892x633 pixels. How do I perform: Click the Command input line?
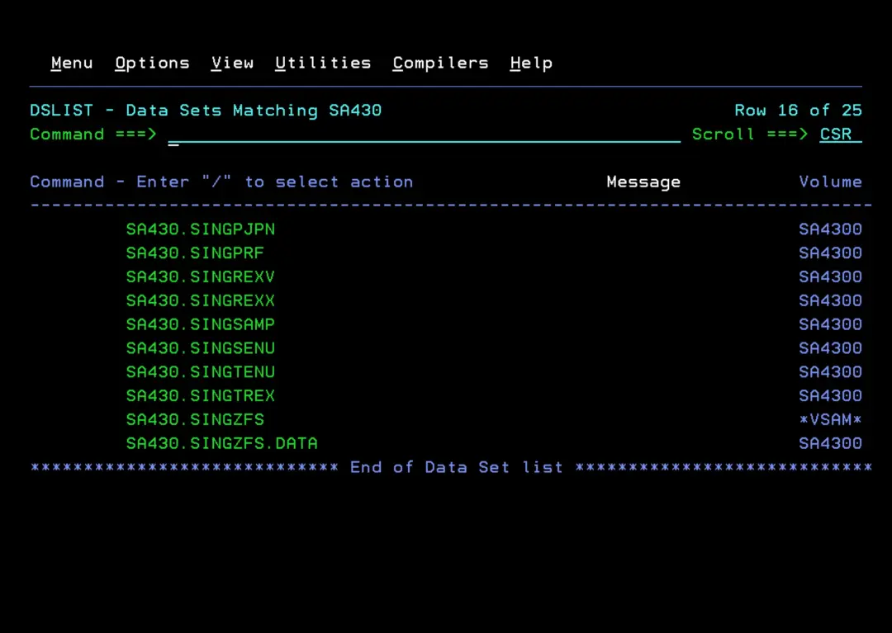tap(425, 135)
